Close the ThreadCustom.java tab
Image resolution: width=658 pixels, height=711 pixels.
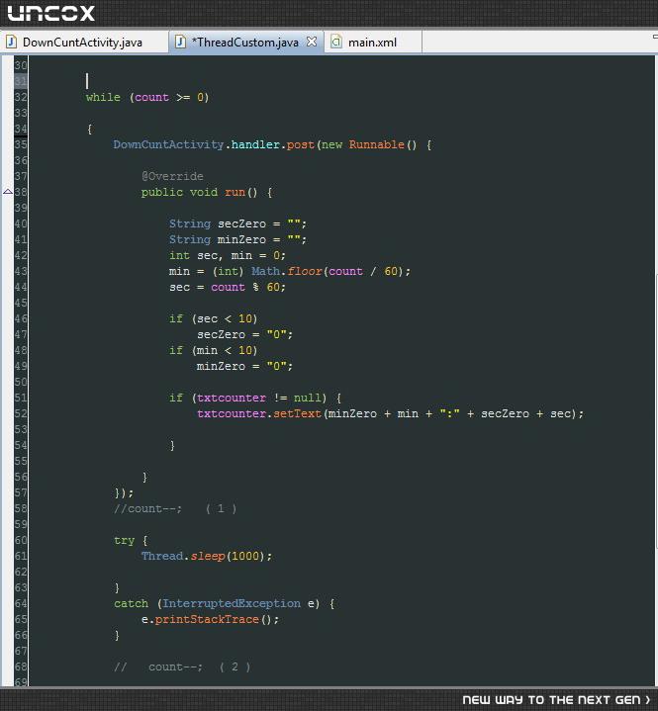point(312,42)
